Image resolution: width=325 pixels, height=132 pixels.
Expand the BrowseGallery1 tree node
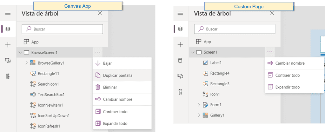27,63
